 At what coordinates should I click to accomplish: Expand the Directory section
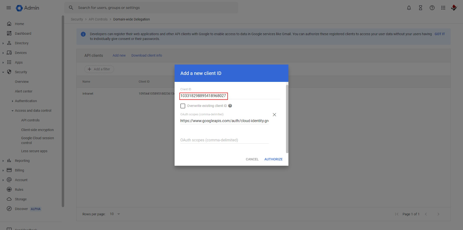3,43
